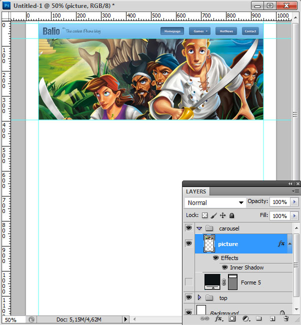Viewport: 301px width, 325px height.
Task: Click the Background layer thumbnail
Action: [201, 310]
